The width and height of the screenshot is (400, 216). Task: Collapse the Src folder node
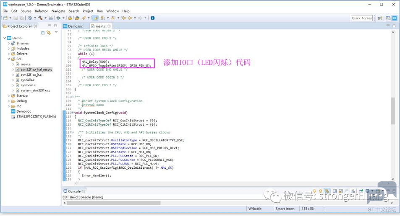(x=9, y=59)
